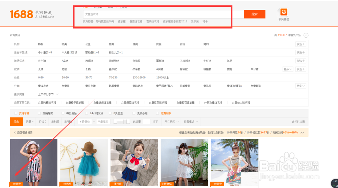
Task: Filter style by 甜美
Action: pos(112,44)
